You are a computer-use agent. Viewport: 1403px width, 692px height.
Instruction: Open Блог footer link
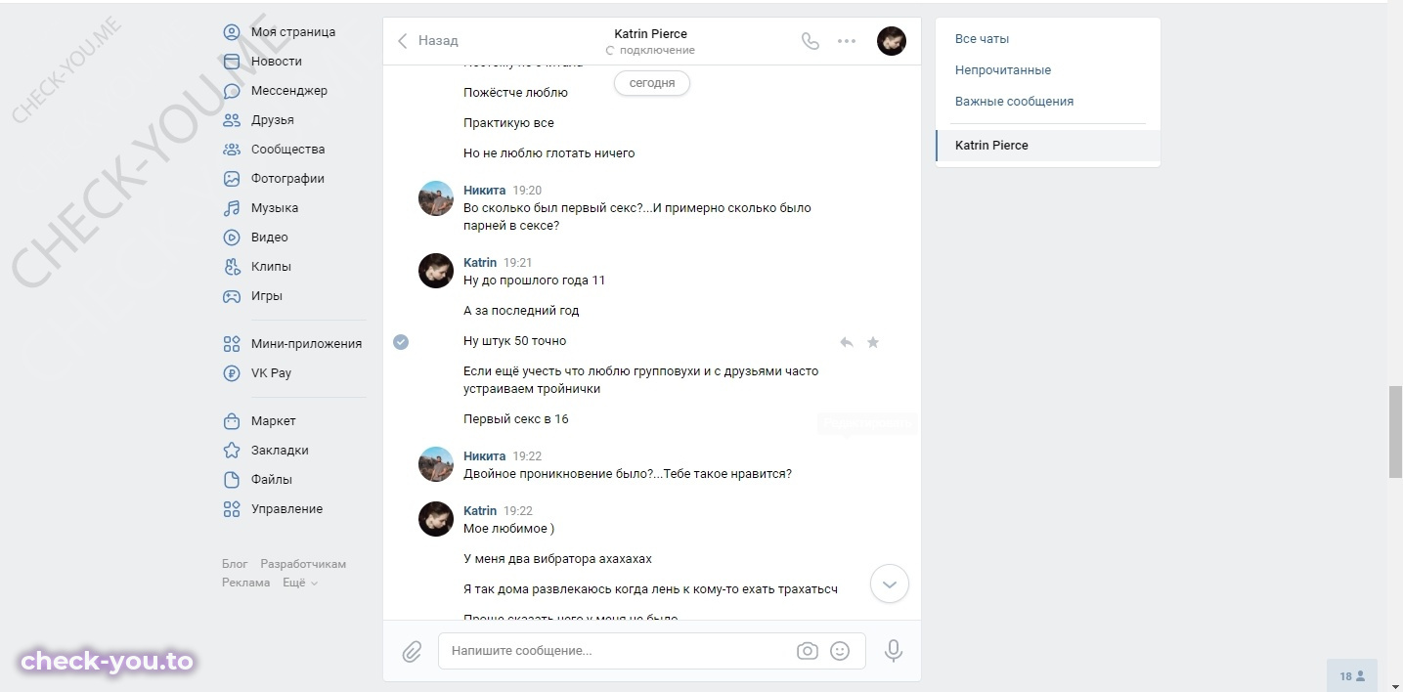click(235, 564)
